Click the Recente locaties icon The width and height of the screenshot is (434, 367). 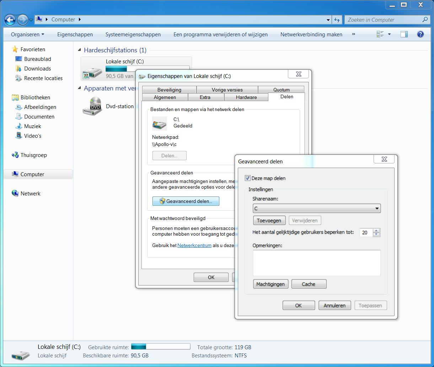point(18,78)
